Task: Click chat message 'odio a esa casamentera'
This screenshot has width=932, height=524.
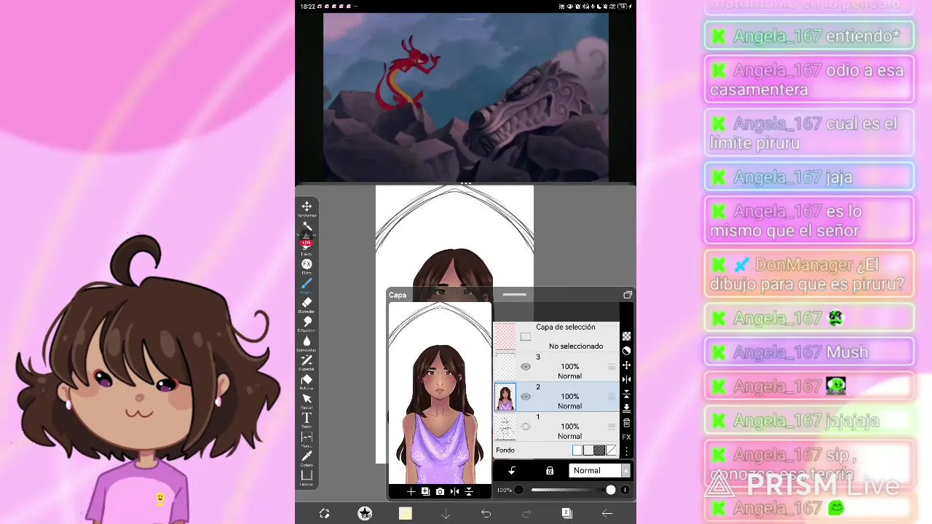Action: [809, 80]
